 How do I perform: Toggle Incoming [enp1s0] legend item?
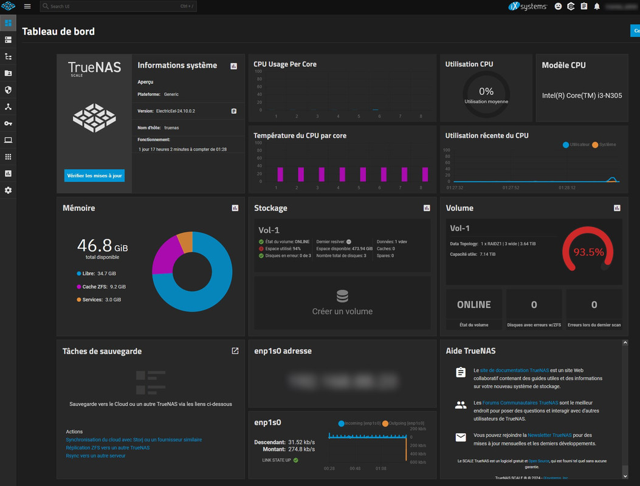[x=360, y=423]
